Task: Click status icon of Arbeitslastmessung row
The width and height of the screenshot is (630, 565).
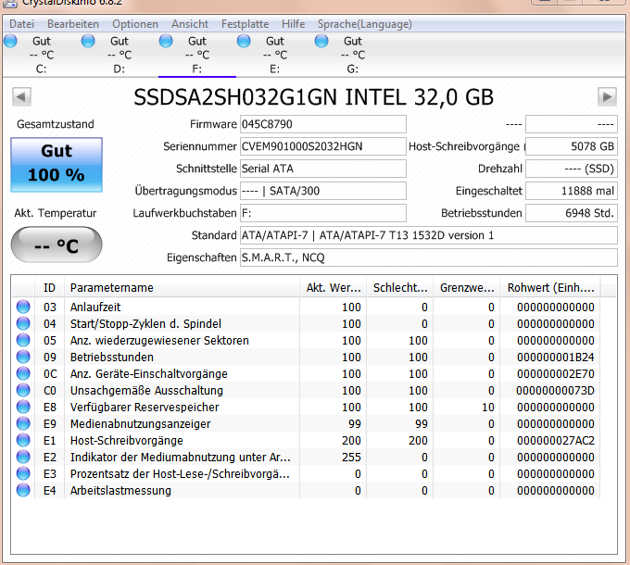Action: tap(23, 490)
